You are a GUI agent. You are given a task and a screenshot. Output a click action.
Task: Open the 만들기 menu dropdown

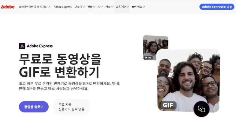(80, 7)
